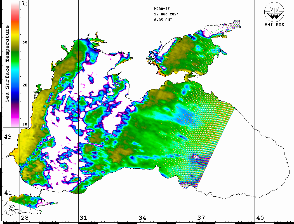
Task: Click the 15 mark on the temperature scale
Action: tap(25, 125)
